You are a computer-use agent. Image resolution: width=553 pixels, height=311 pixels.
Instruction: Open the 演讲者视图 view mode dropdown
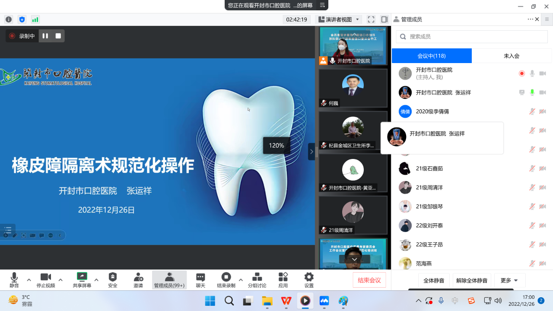click(x=339, y=19)
